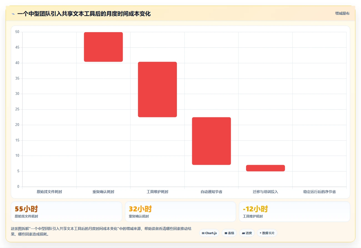This screenshot has height=248, width=361.
Task: Click the red bar for 自动通知节省
Action: click(x=211, y=141)
